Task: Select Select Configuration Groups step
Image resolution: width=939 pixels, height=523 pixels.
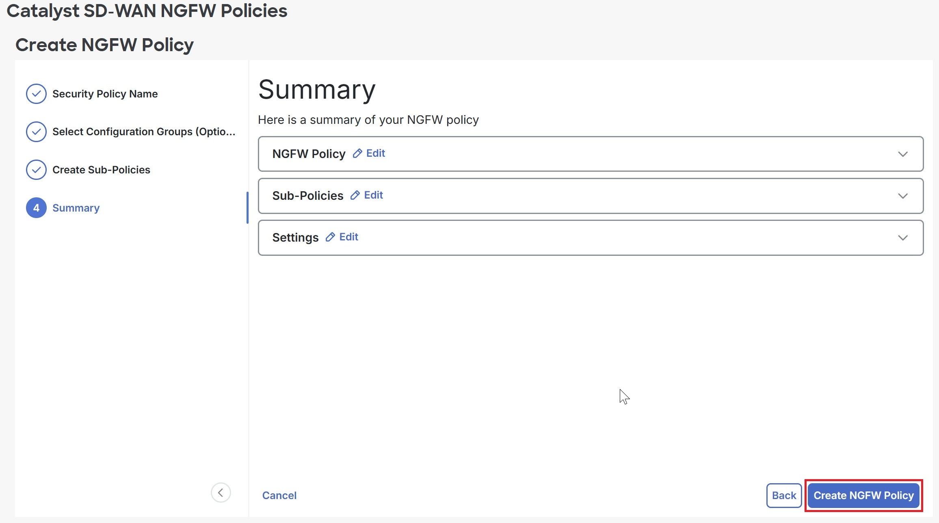Action: pos(143,132)
